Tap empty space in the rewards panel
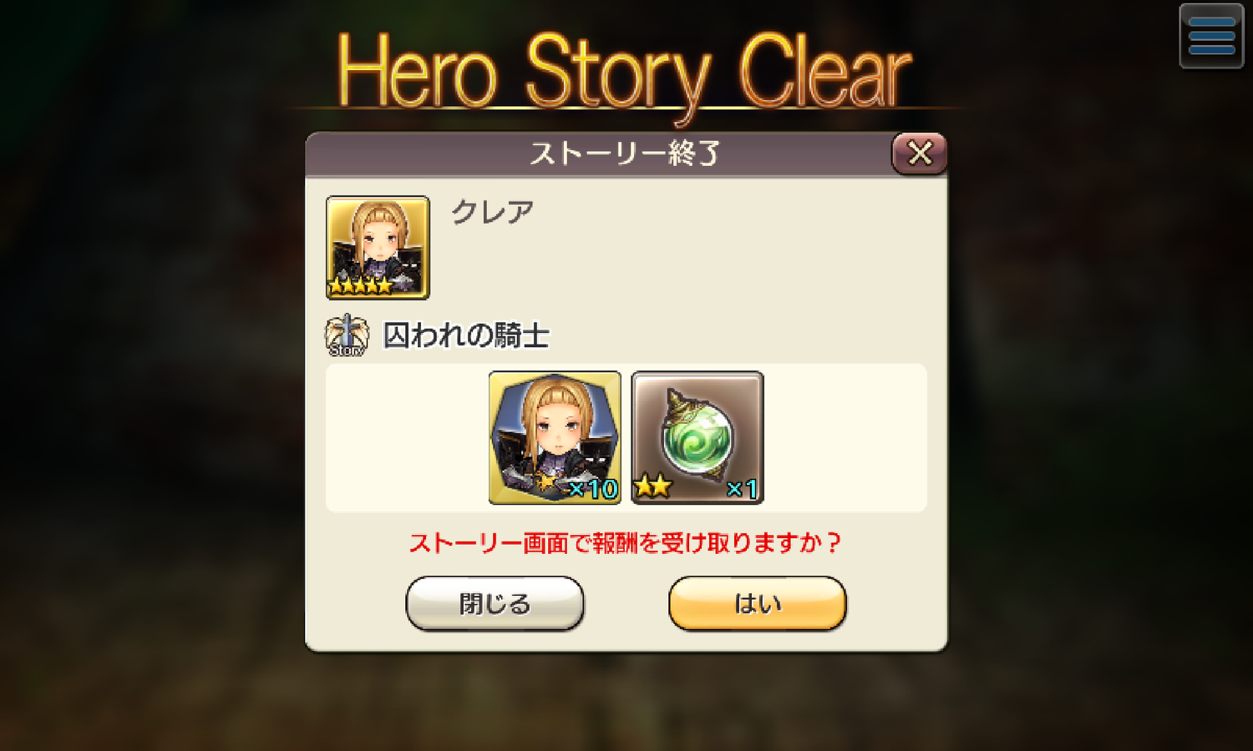Image resolution: width=1253 pixels, height=751 pixels. [x=844, y=437]
